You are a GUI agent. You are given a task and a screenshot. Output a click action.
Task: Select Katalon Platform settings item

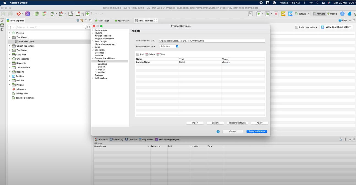[x=103, y=36]
